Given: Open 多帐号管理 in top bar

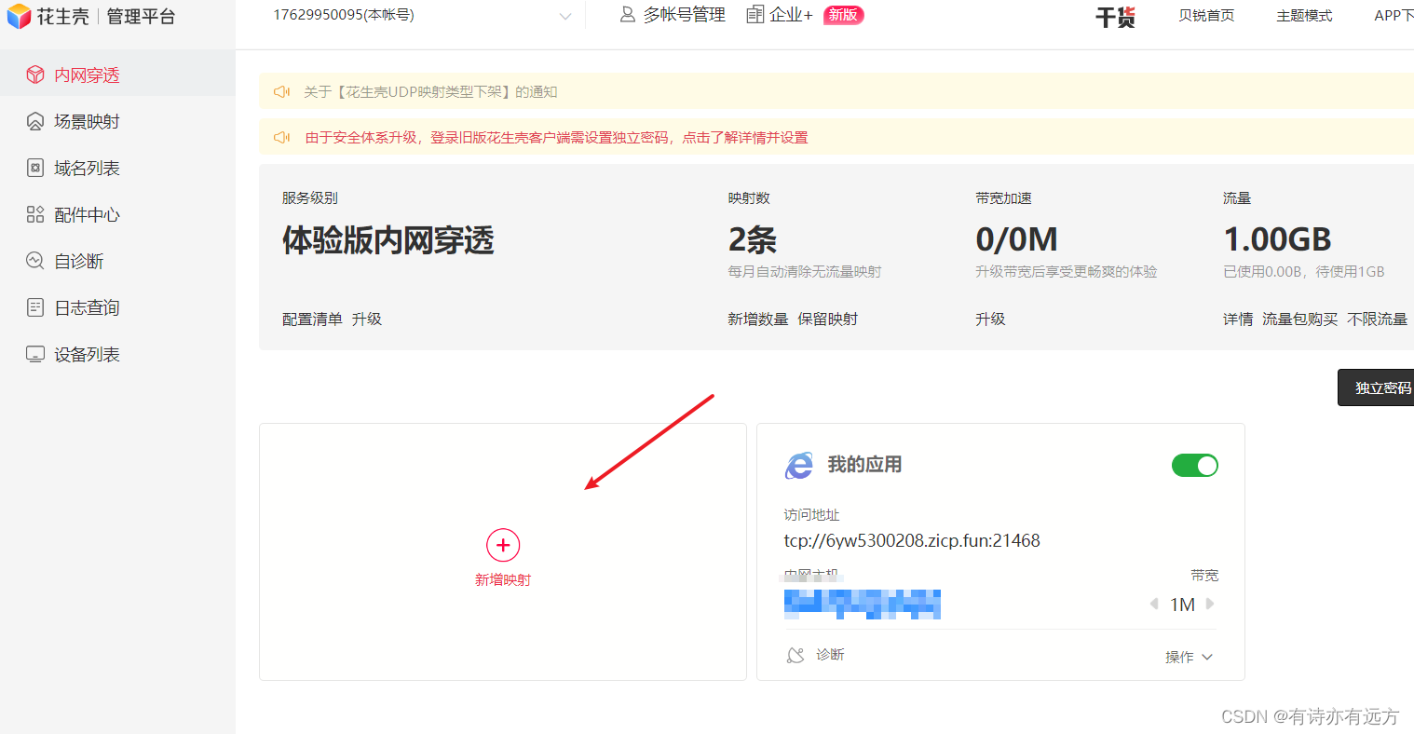Looking at the screenshot, I should (673, 14).
